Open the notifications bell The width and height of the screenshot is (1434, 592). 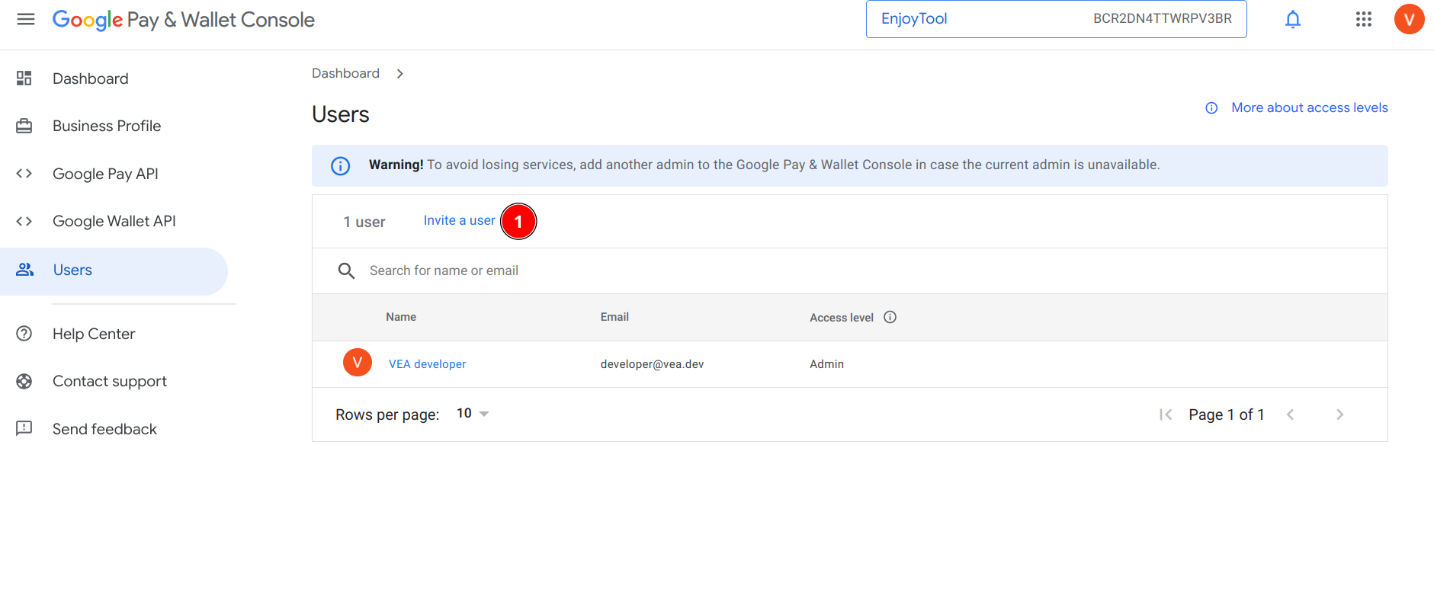[1293, 19]
